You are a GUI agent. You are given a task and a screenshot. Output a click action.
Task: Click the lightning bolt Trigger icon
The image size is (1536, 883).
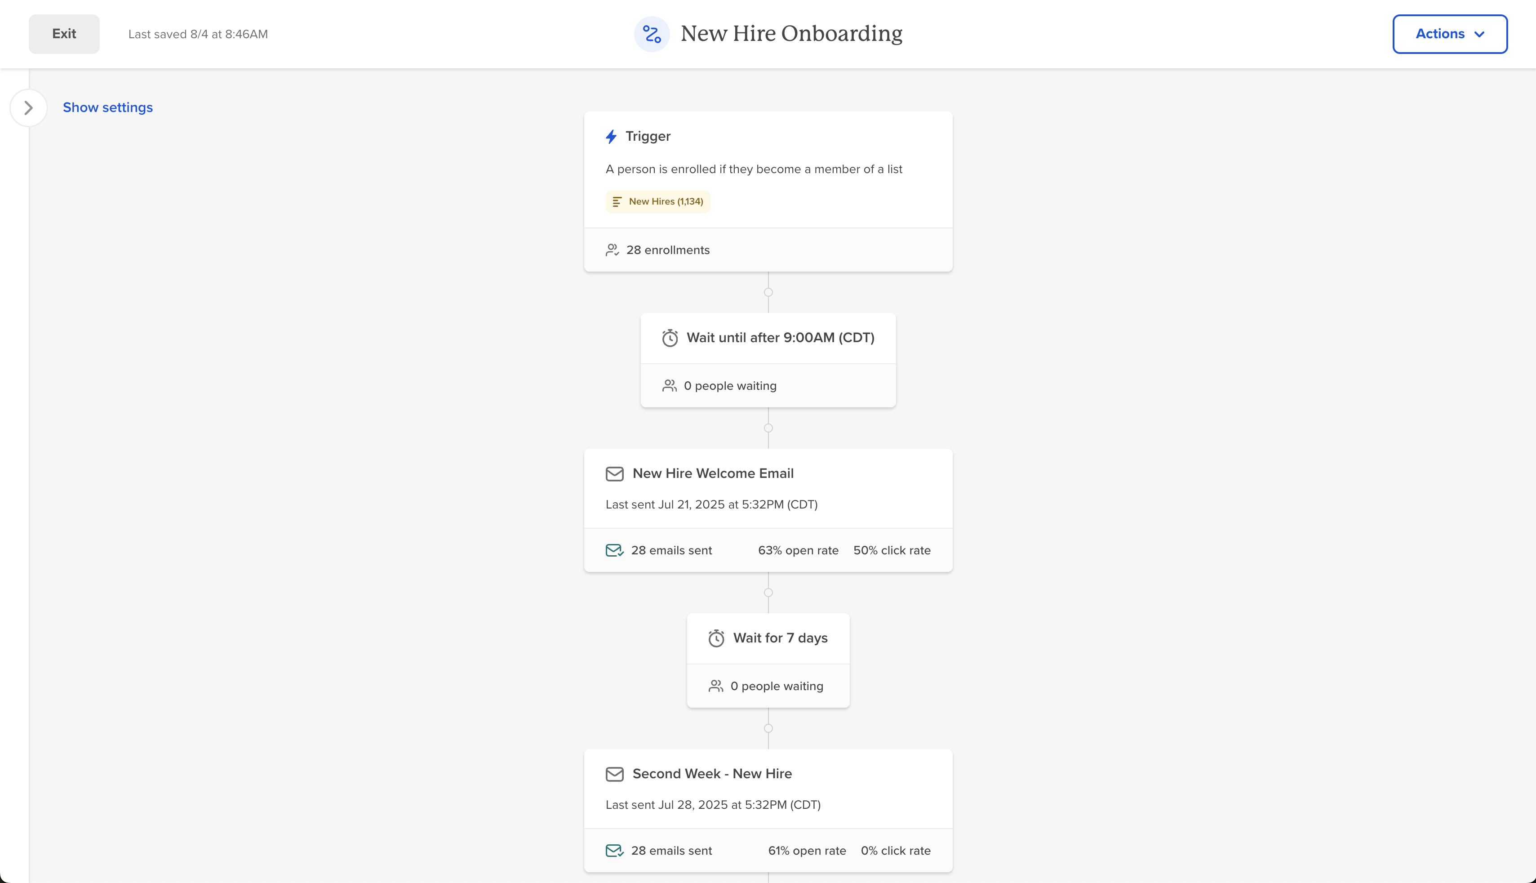(611, 137)
